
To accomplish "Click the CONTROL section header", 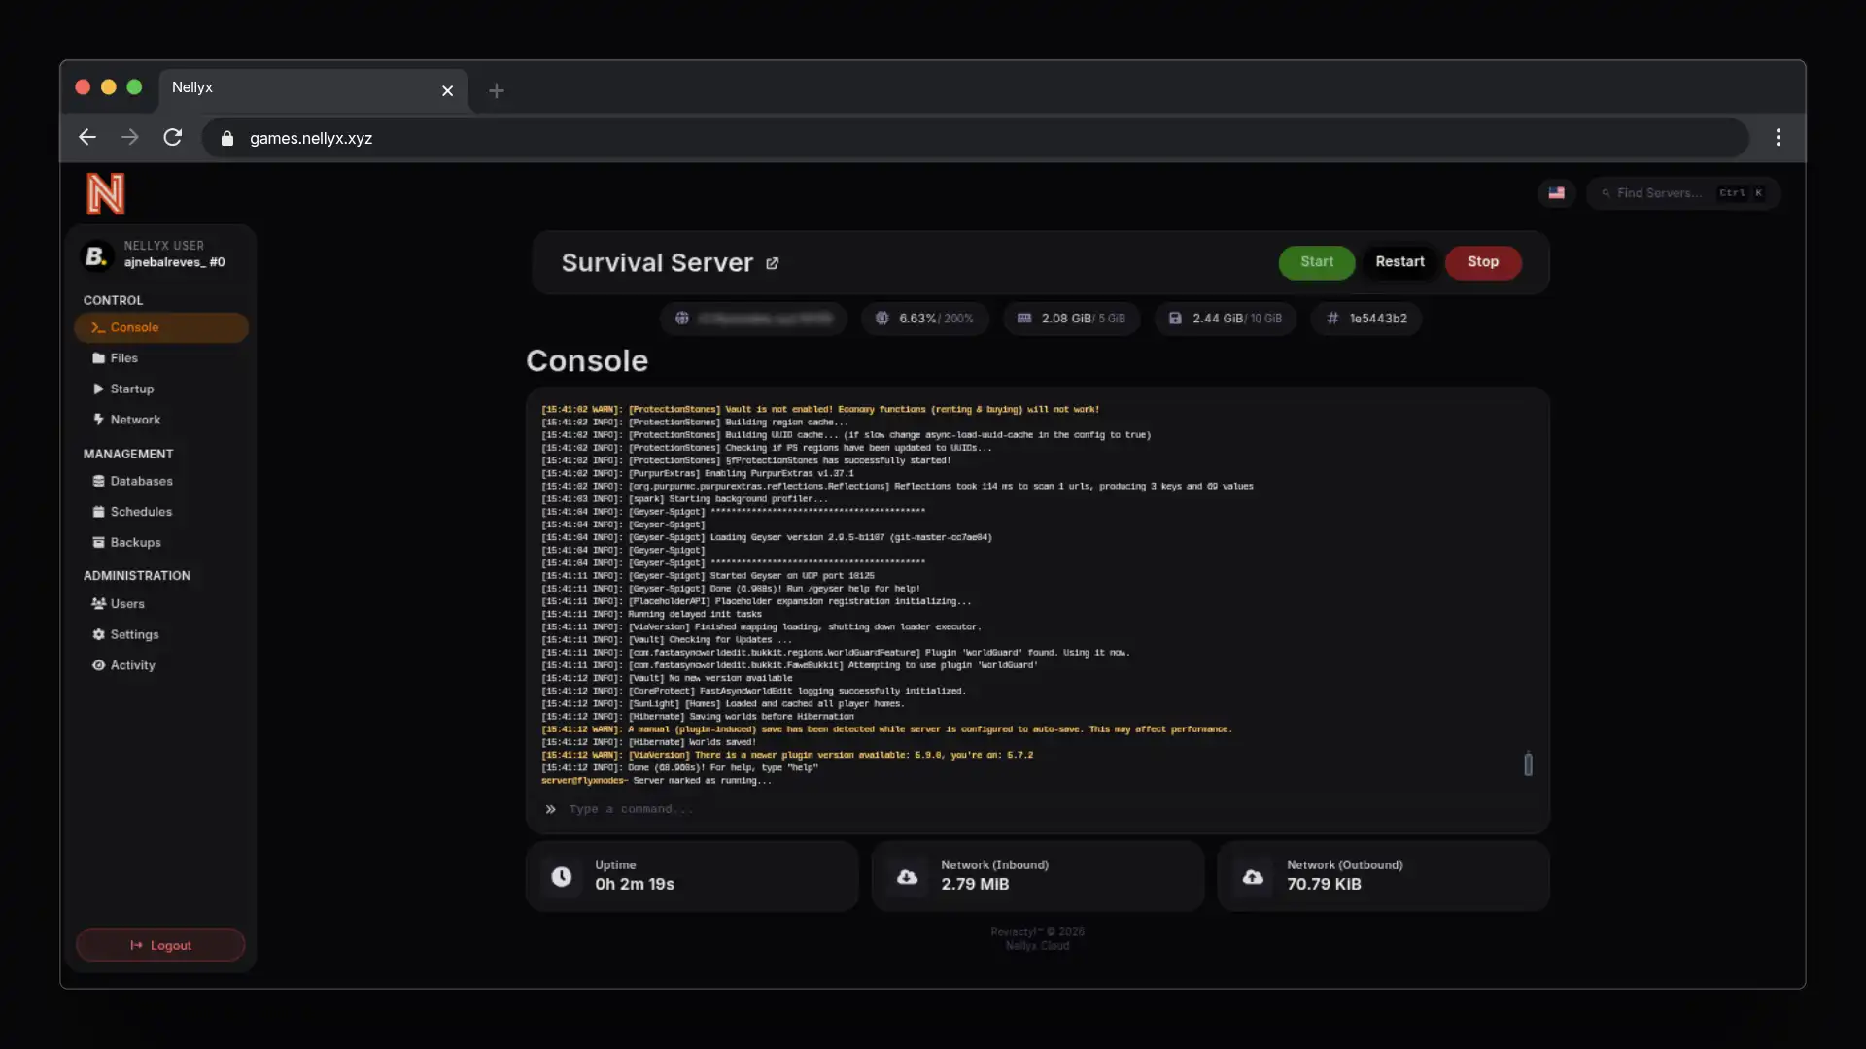I will [113, 301].
